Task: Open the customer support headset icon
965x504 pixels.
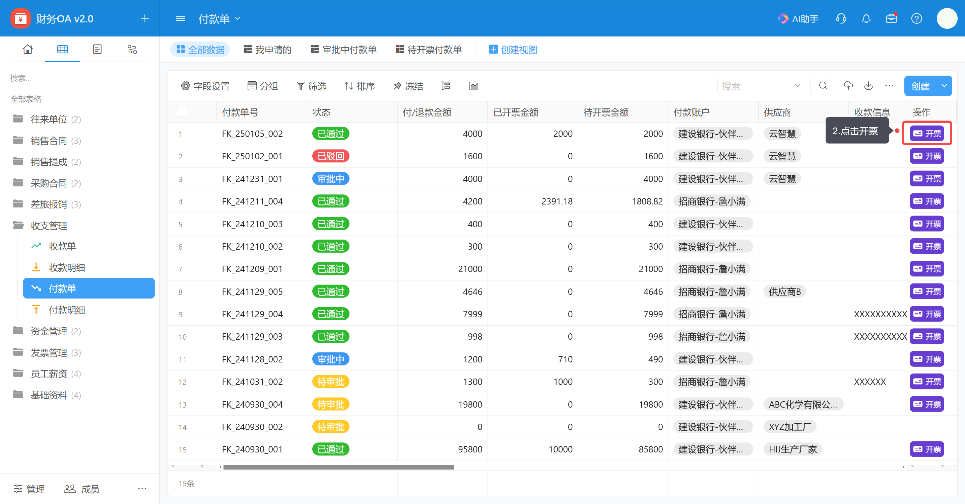Action: [841, 18]
